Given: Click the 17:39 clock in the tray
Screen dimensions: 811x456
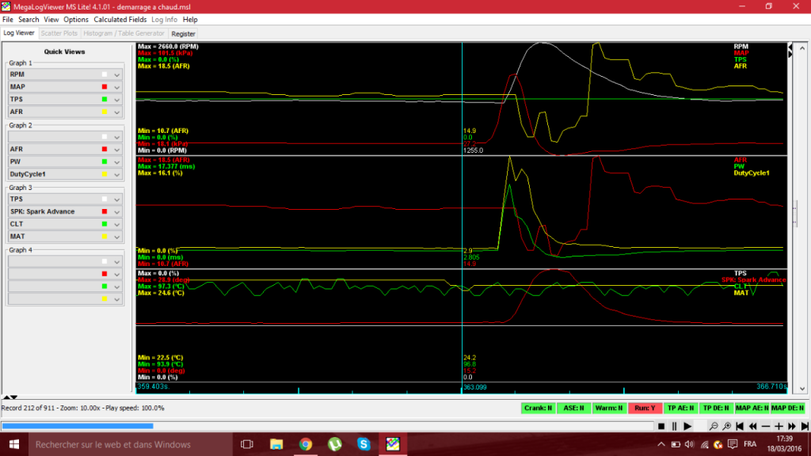Looking at the screenshot, I should (785, 439).
